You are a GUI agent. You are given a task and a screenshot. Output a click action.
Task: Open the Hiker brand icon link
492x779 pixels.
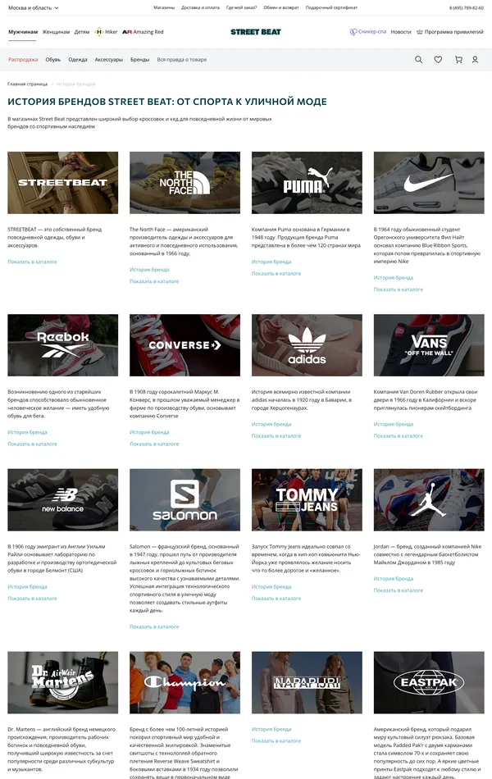[106, 32]
